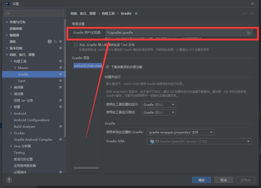Click the plugin translation language icon
261x188 pixels.
55,42
